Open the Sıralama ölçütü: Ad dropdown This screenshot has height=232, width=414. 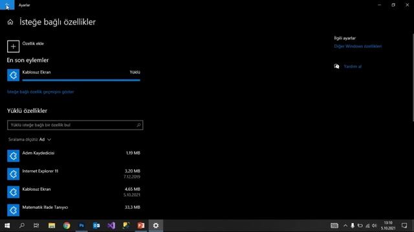pos(30,140)
